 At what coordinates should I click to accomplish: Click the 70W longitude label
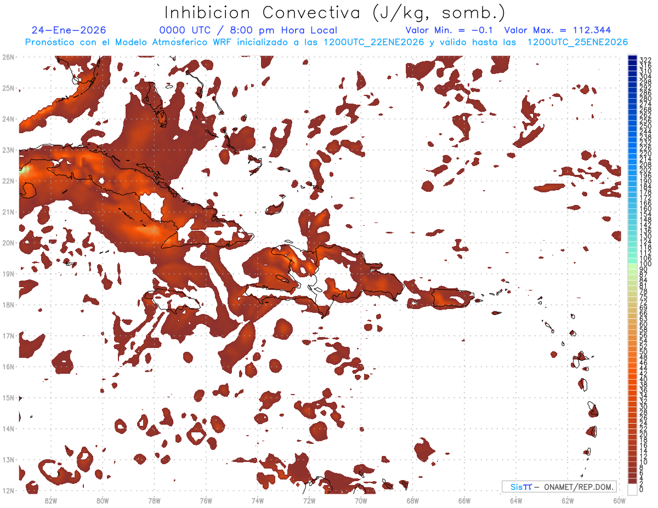pyautogui.click(x=361, y=500)
